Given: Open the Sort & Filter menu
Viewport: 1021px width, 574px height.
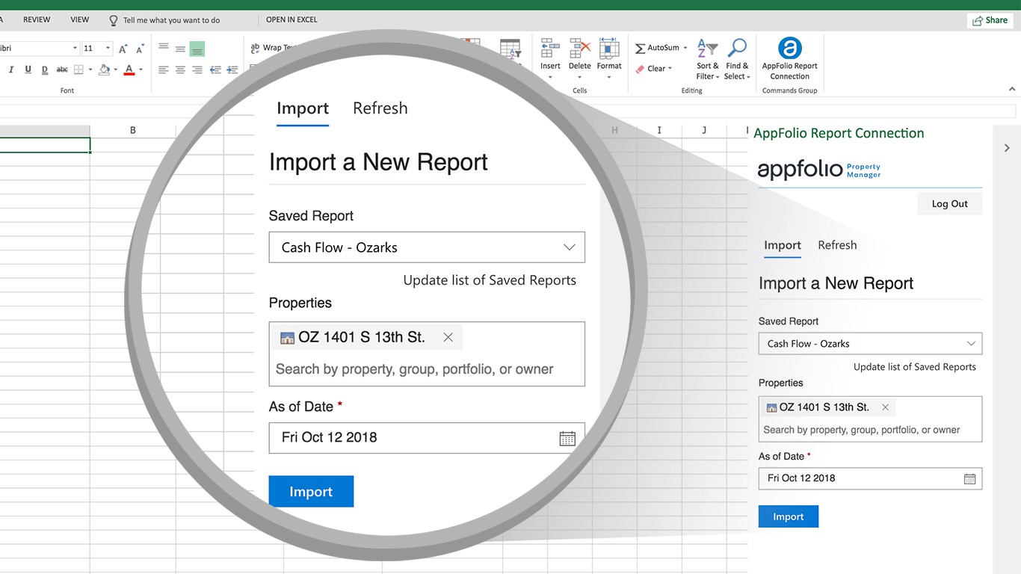Looking at the screenshot, I should (x=707, y=59).
